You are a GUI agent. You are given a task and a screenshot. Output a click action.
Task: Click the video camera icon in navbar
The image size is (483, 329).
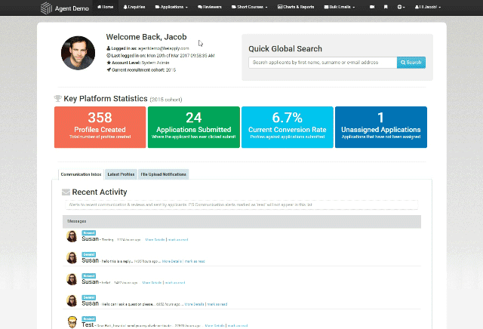click(372, 7)
